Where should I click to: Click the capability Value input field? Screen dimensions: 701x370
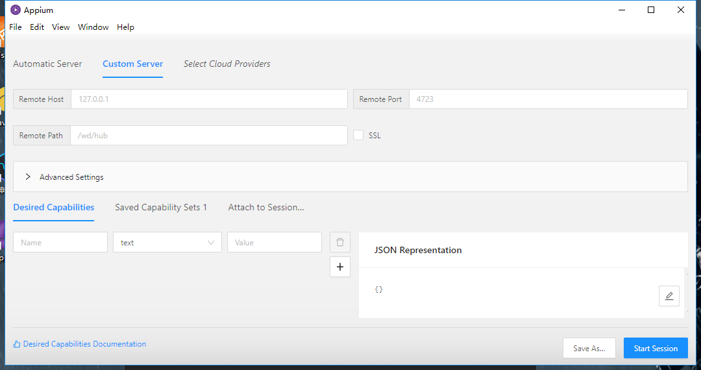[275, 242]
